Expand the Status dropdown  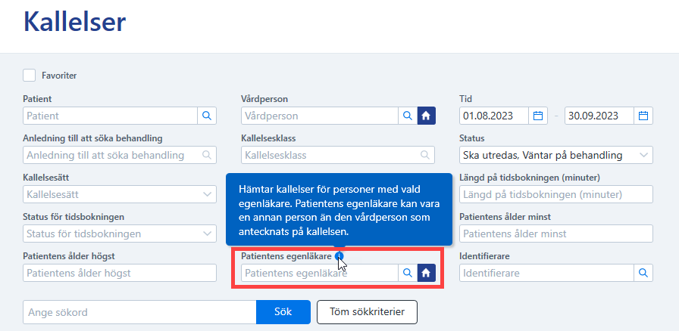pos(555,155)
